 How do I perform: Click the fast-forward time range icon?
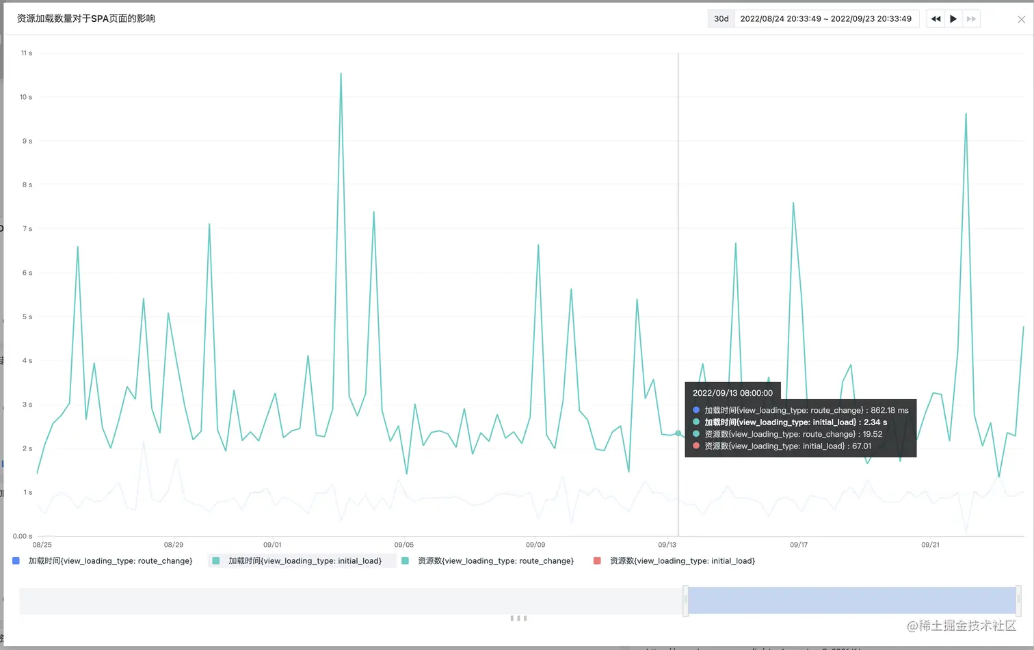(x=971, y=19)
